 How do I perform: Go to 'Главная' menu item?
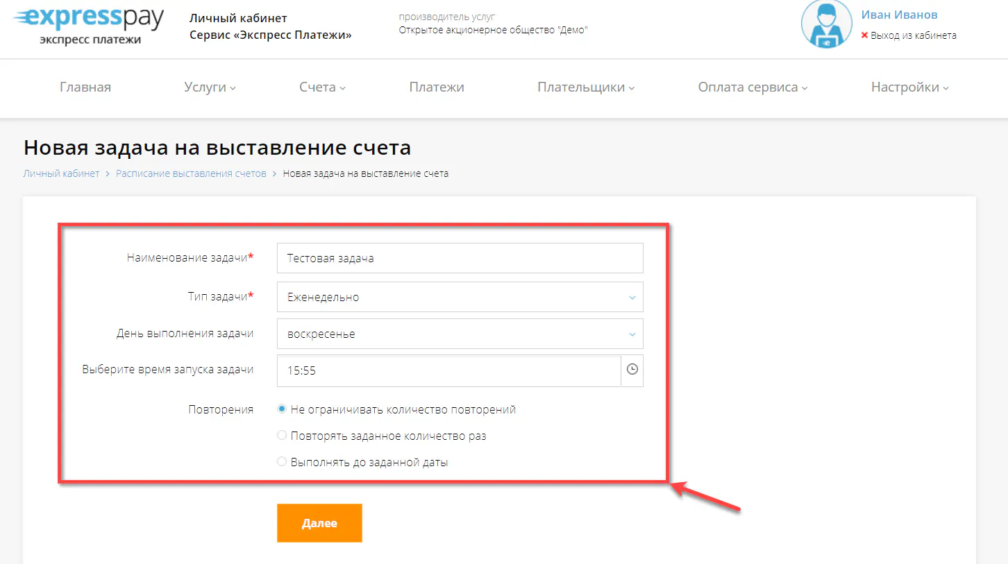pyautogui.click(x=85, y=87)
